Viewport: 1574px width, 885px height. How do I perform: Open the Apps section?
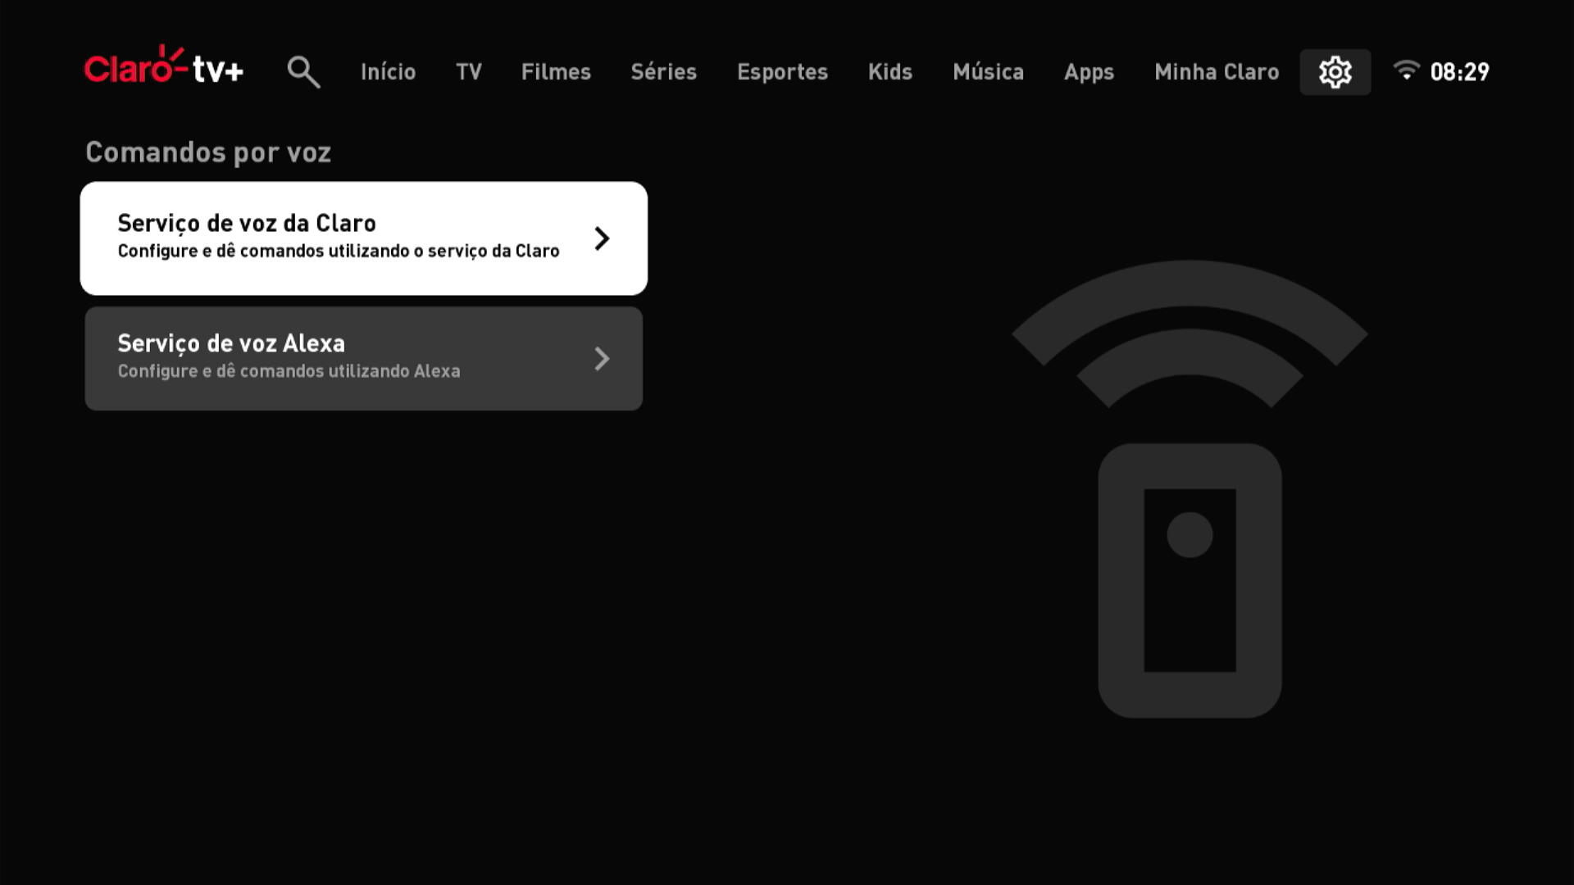coord(1089,72)
